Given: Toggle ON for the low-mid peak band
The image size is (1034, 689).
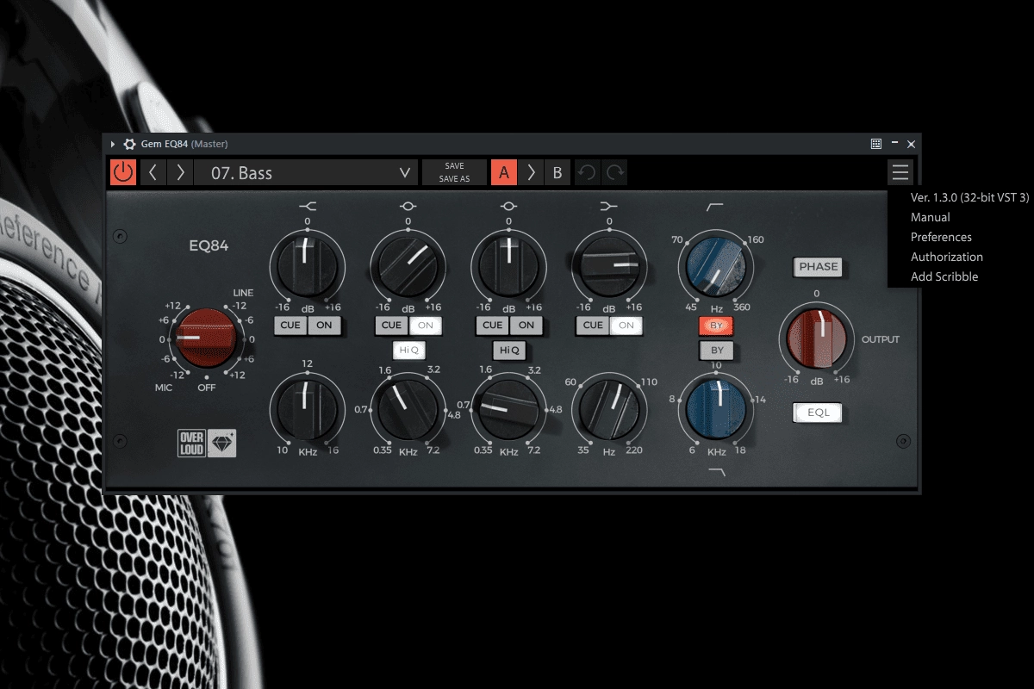Looking at the screenshot, I should point(526,325).
